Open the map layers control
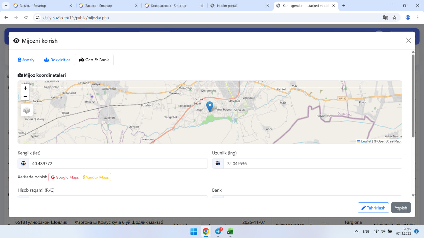This screenshot has width=424, height=238. point(27,110)
